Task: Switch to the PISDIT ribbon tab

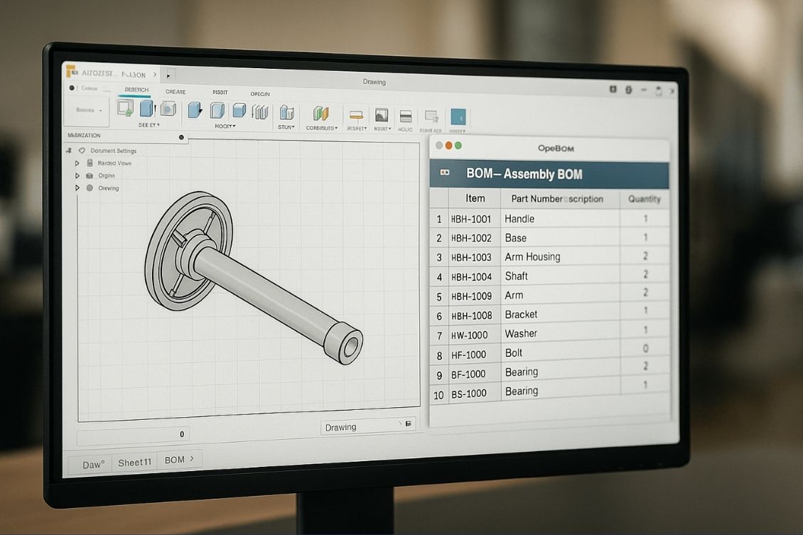Action: [x=220, y=92]
